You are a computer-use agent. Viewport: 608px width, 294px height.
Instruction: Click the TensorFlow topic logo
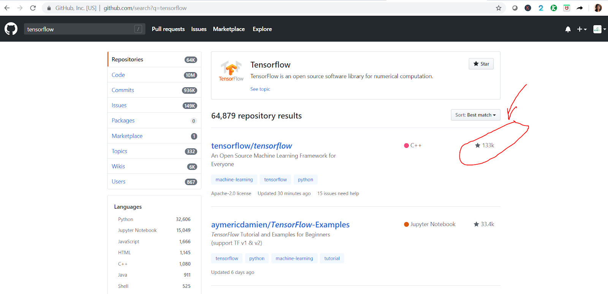[231, 71]
